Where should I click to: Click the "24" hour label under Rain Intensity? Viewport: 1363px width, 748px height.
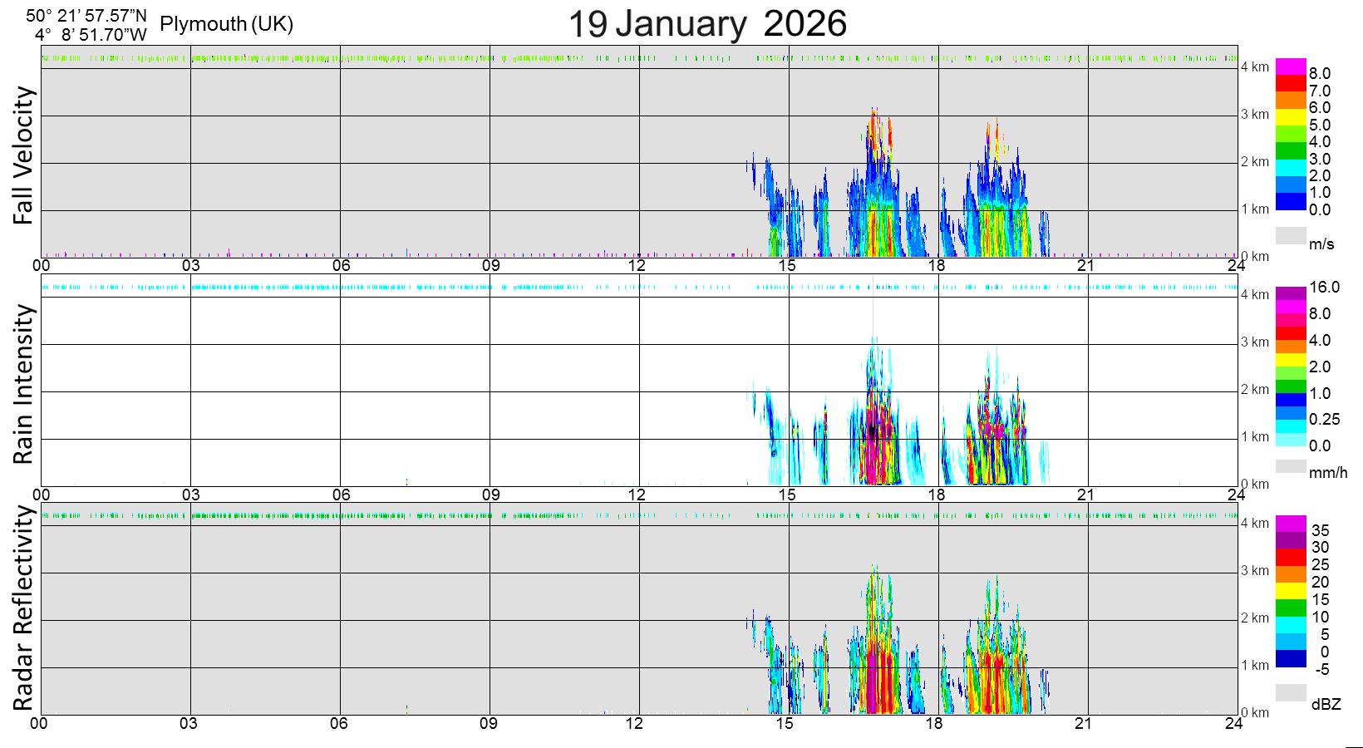(x=1235, y=495)
